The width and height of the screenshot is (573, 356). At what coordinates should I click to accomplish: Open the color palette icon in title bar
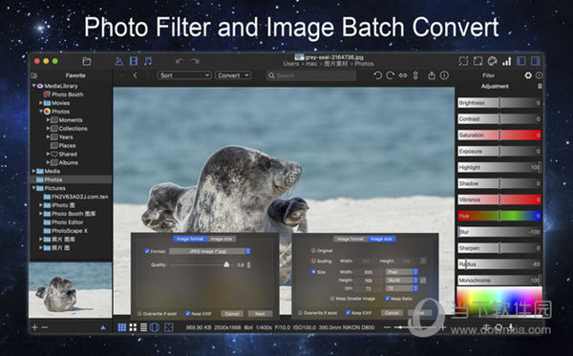point(492,61)
